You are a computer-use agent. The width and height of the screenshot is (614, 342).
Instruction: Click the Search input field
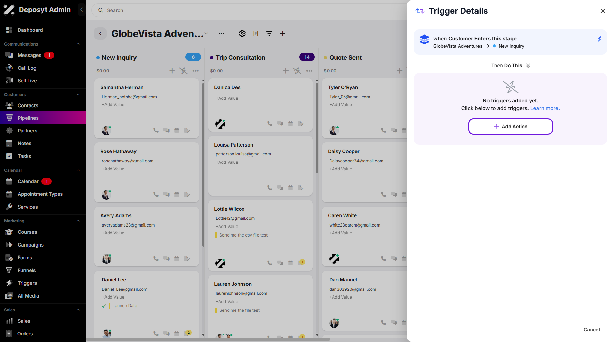click(x=249, y=10)
